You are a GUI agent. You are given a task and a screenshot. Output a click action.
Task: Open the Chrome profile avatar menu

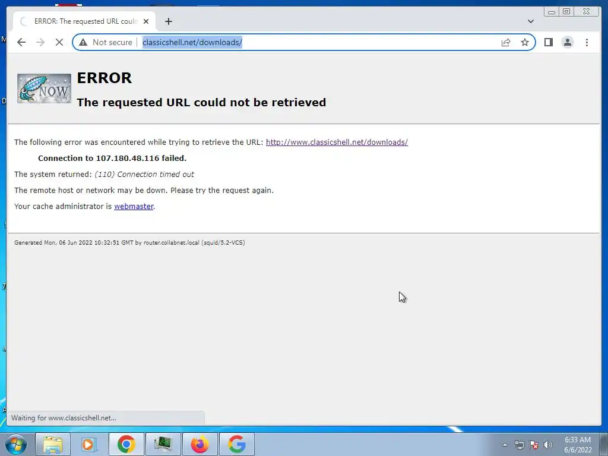tap(567, 42)
